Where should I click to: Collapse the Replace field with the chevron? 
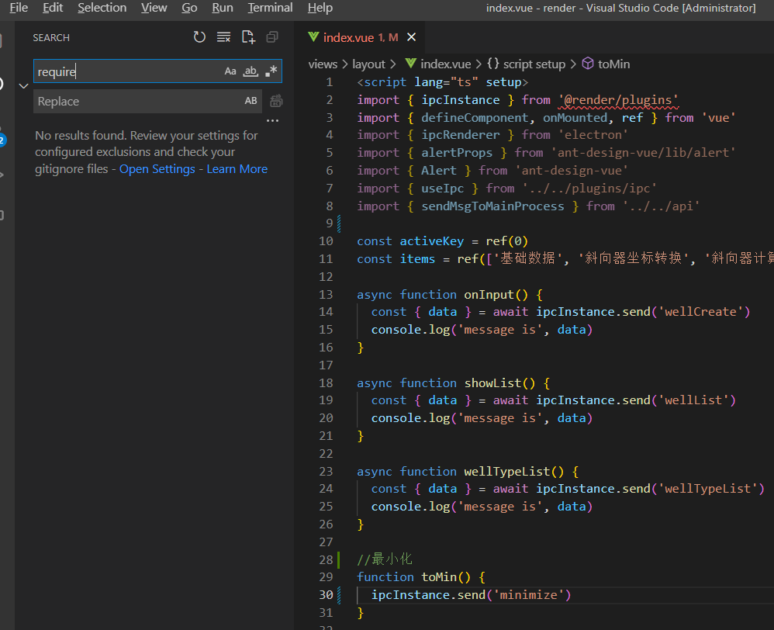coord(23,85)
